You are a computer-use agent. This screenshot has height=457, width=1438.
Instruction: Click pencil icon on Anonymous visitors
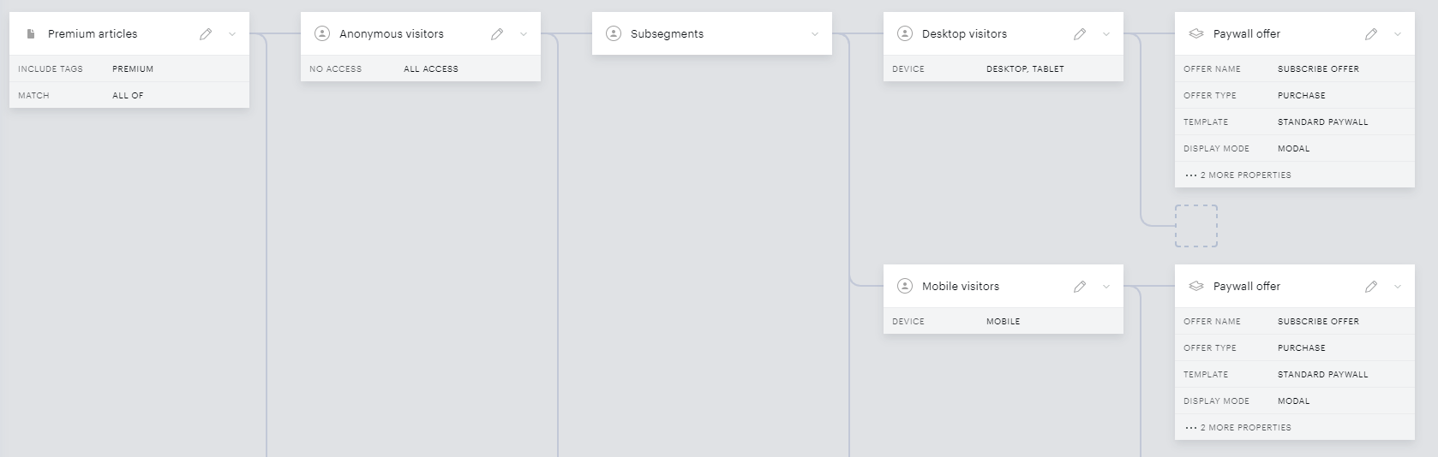[497, 34]
